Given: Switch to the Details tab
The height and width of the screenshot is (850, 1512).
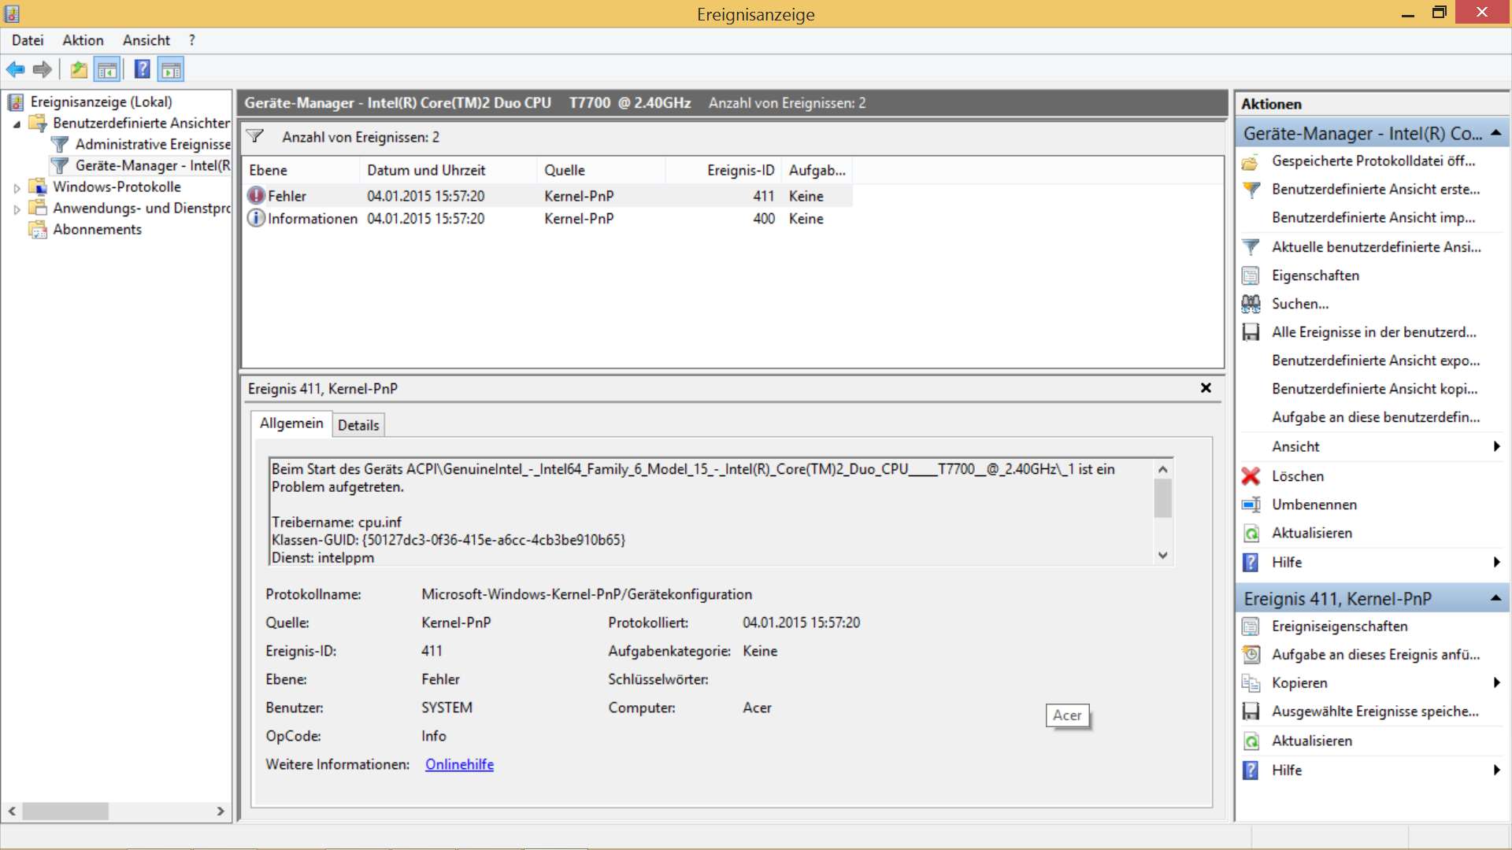Looking at the screenshot, I should (358, 425).
